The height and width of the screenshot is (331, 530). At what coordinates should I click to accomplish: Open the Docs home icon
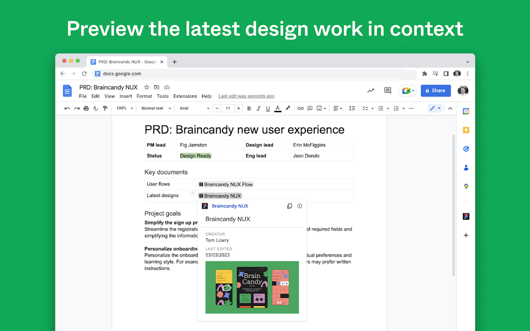(67, 91)
